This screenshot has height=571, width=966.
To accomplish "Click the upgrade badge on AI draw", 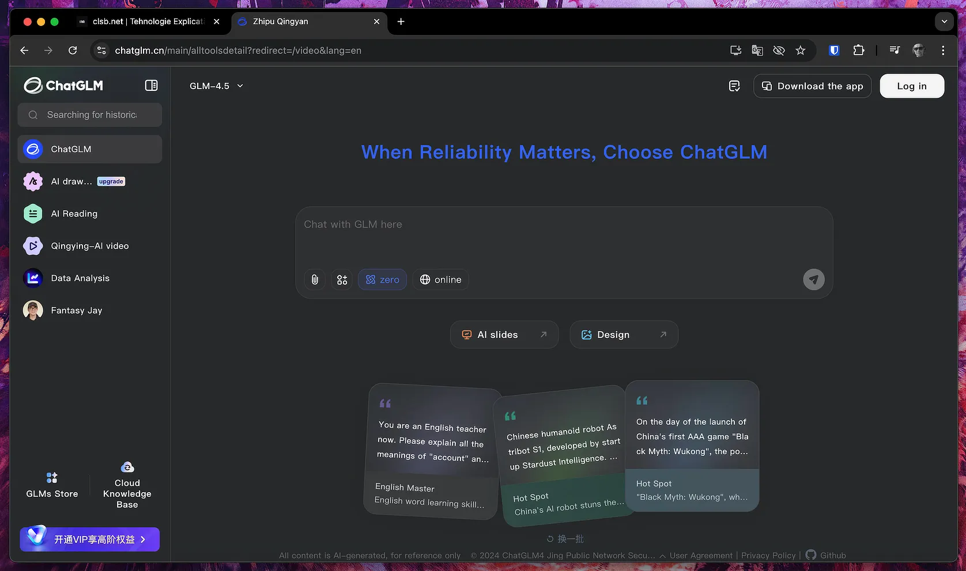I will [111, 181].
